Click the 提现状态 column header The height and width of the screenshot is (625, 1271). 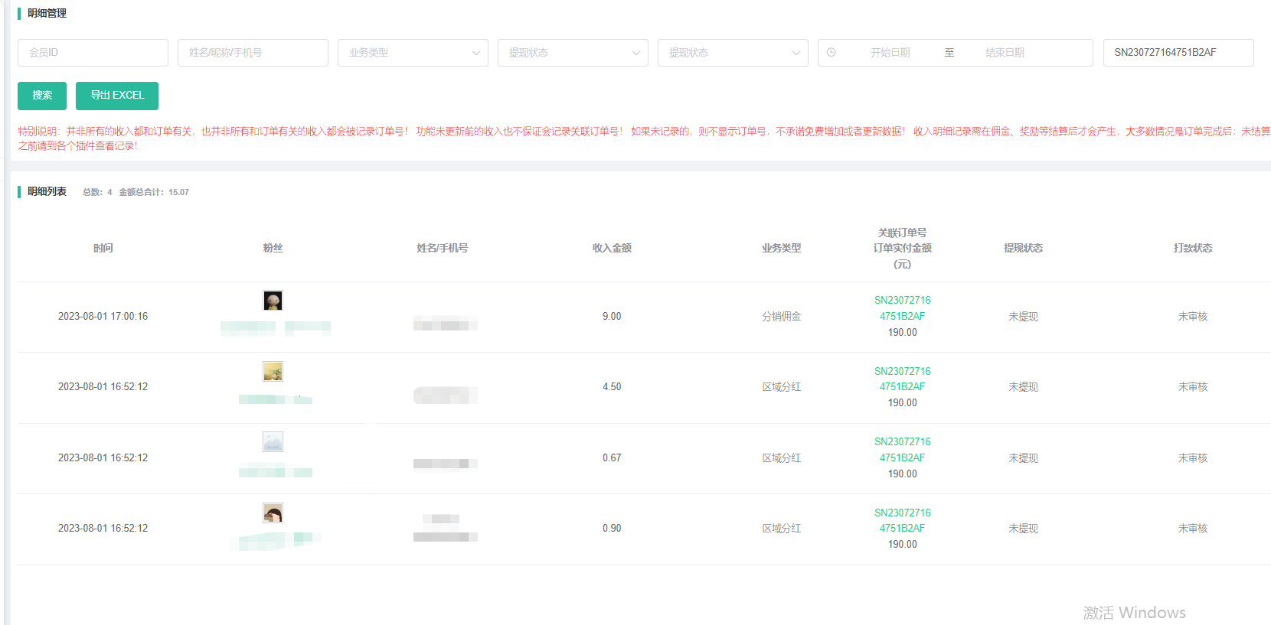coord(1023,248)
